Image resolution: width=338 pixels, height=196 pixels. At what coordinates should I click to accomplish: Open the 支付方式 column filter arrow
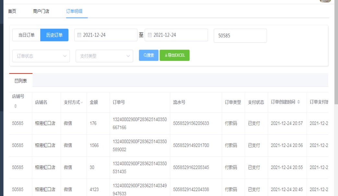[82, 103]
